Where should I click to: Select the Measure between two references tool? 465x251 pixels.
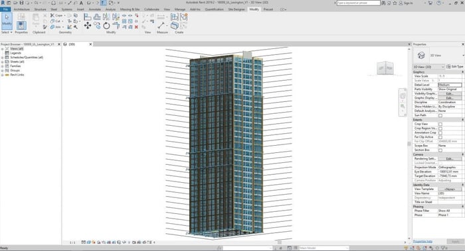[161, 25]
